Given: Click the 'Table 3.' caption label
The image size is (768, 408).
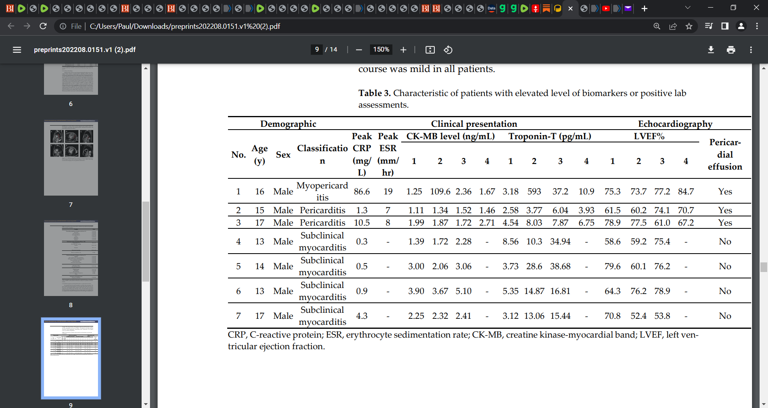Looking at the screenshot, I should pos(374,93).
